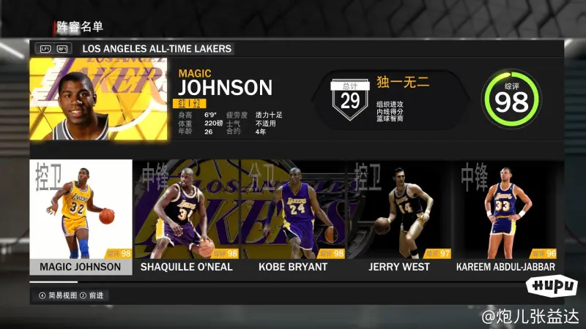Click the yellow position tag under JOHNSON

(189, 103)
